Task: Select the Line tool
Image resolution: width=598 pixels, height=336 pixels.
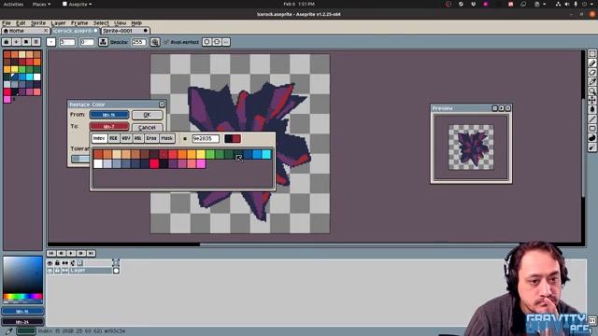Action: click(591, 119)
